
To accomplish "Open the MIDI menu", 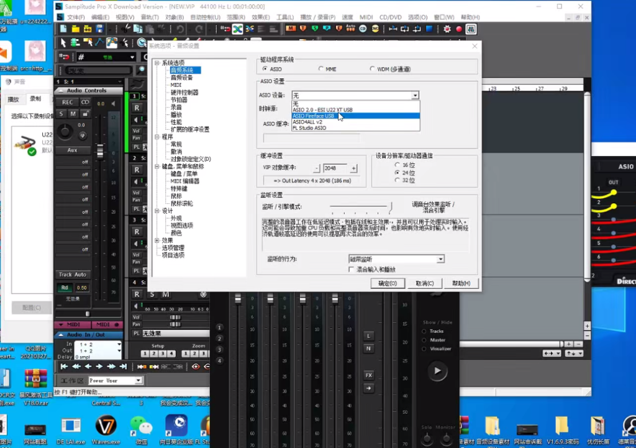I will pos(366,17).
